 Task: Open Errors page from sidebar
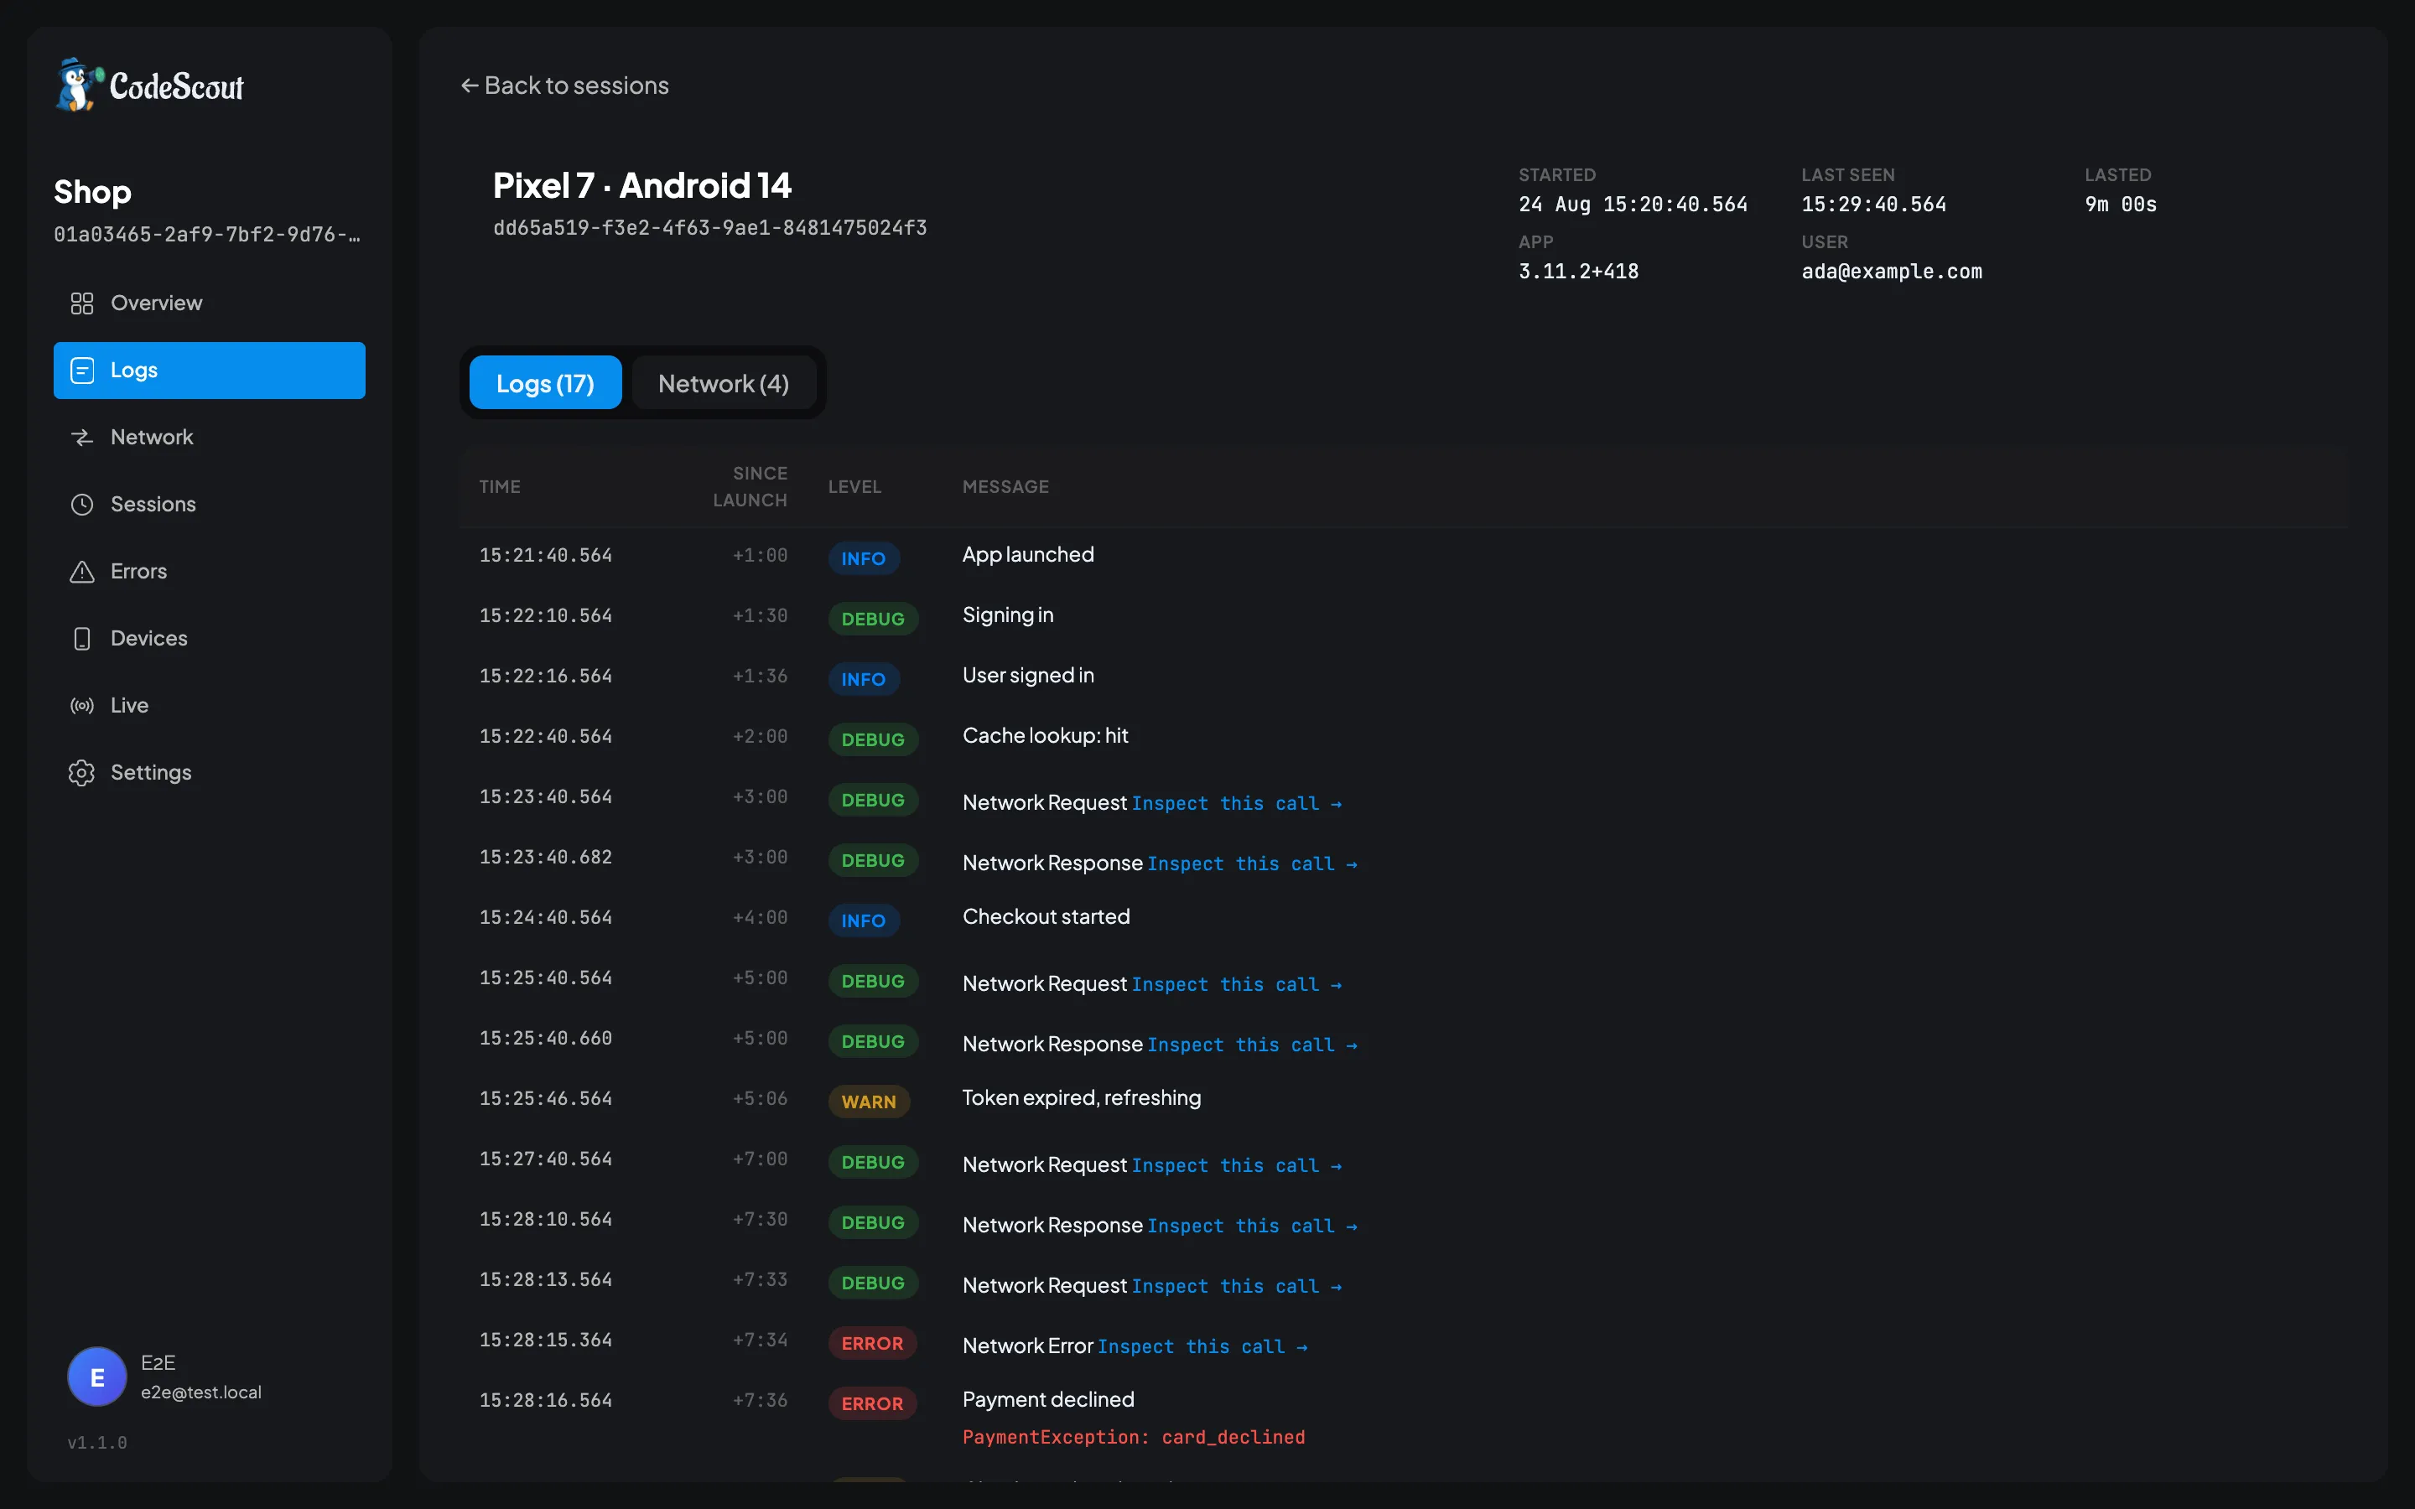[x=210, y=571]
